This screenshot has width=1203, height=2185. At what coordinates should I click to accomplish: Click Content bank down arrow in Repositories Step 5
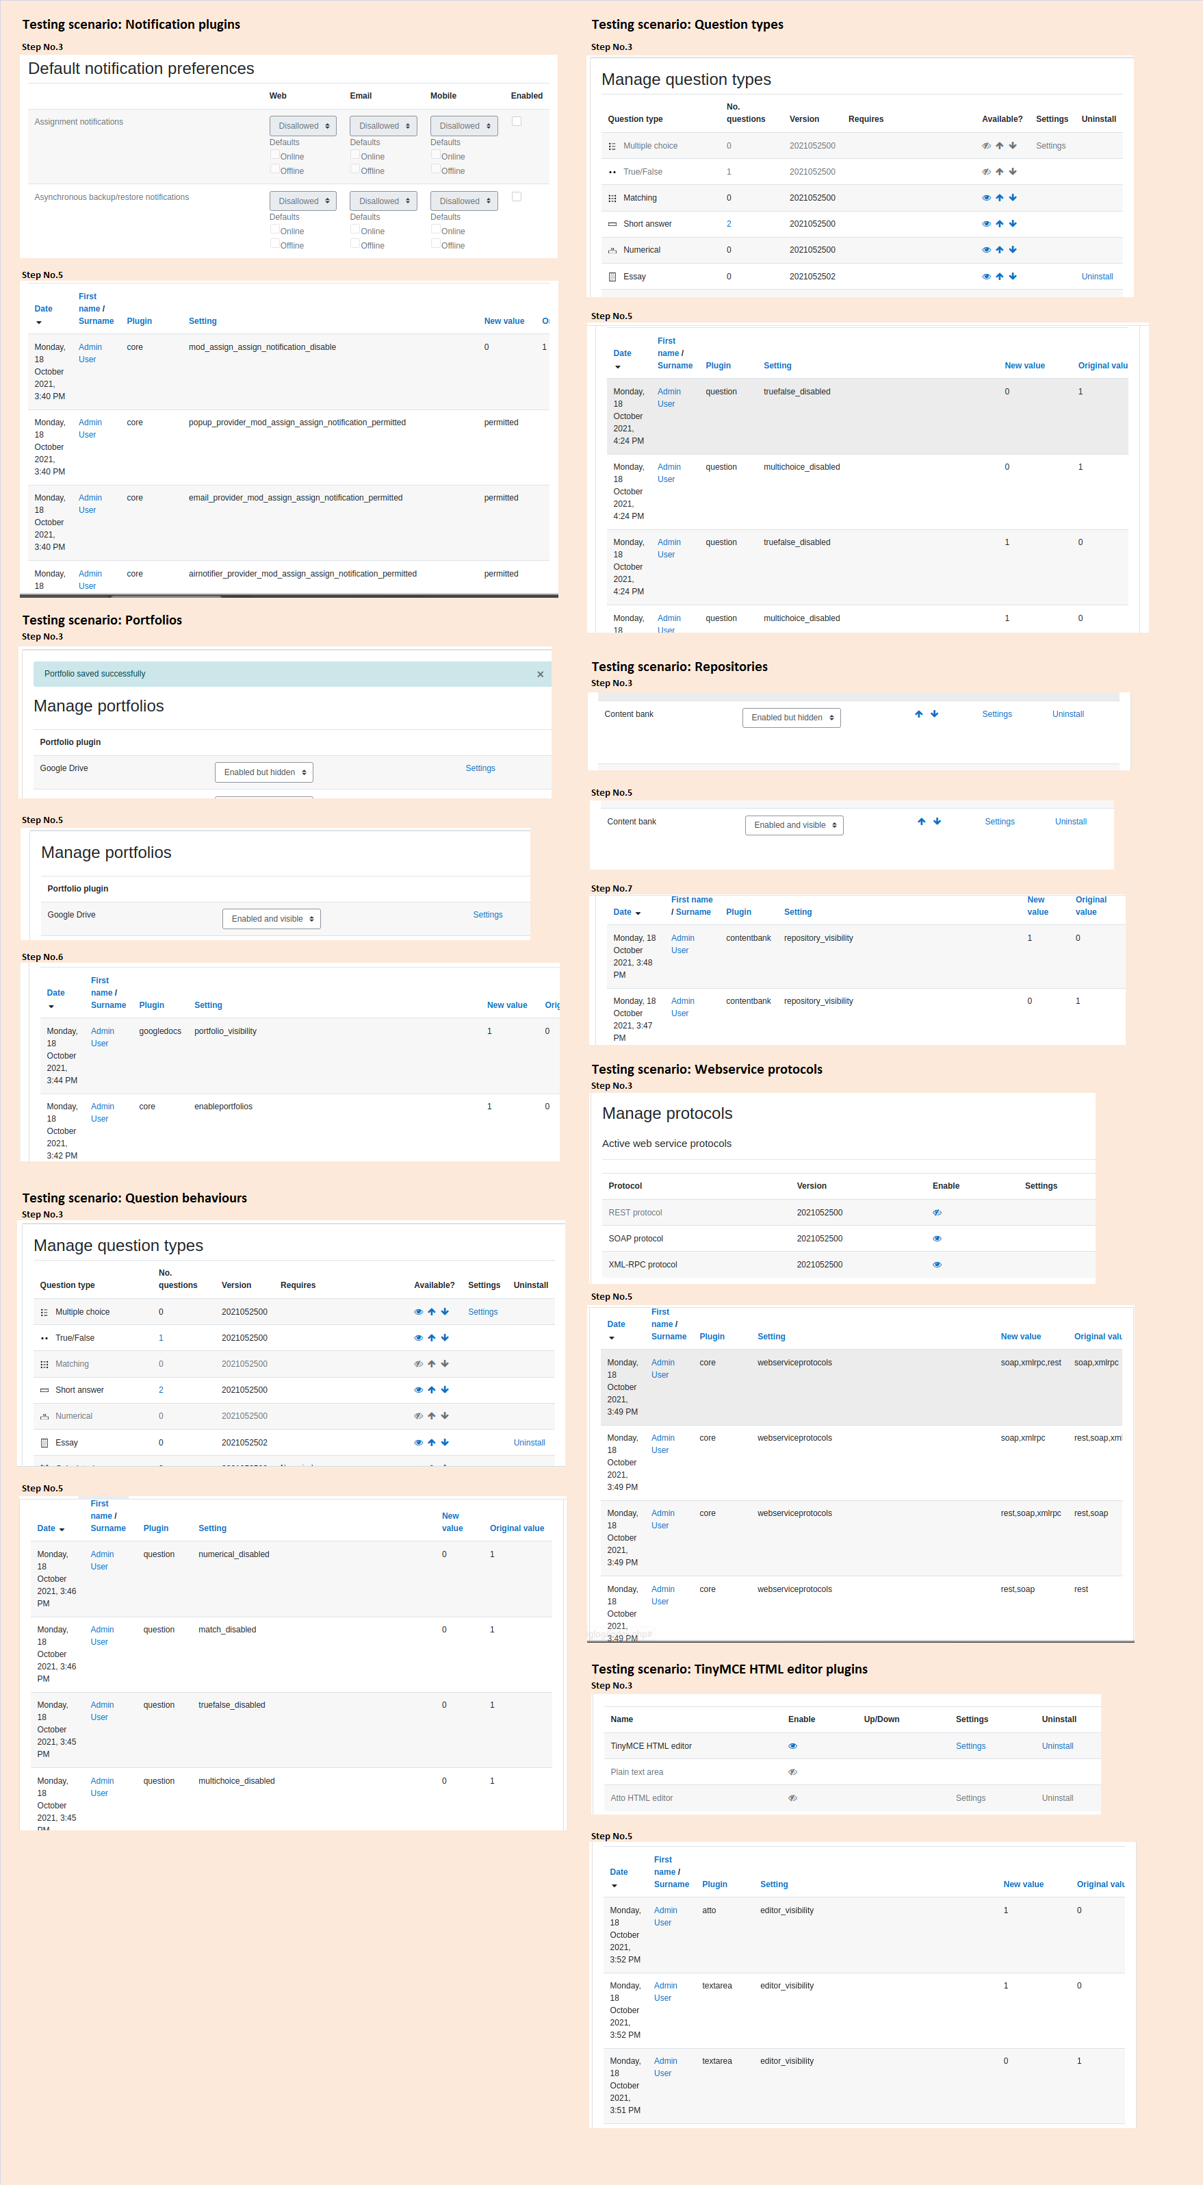point(937,822)
